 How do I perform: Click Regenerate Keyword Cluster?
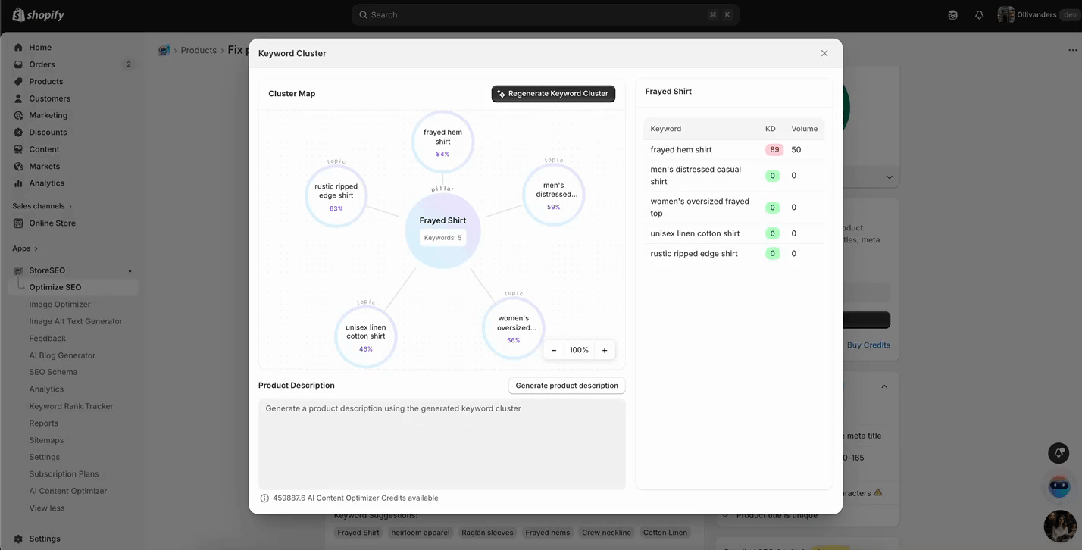point(553,93)
